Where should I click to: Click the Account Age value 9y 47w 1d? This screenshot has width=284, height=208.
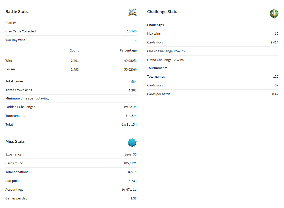(x=129, y=190)
